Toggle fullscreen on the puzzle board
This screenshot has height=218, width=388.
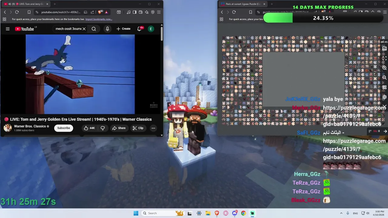coord(384,58)
